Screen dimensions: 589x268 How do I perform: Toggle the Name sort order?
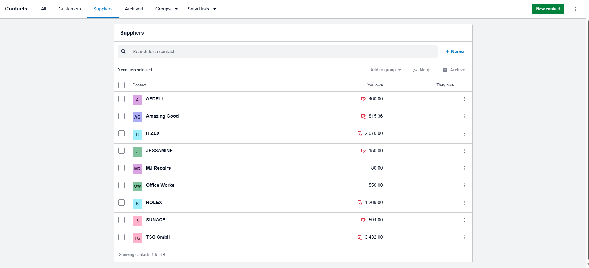coord(455,52)
